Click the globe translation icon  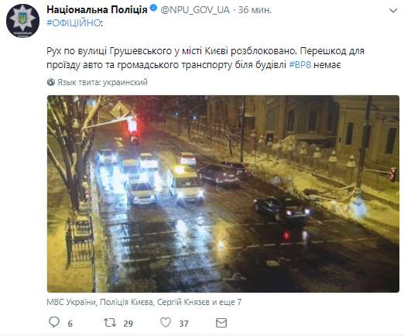51,82
